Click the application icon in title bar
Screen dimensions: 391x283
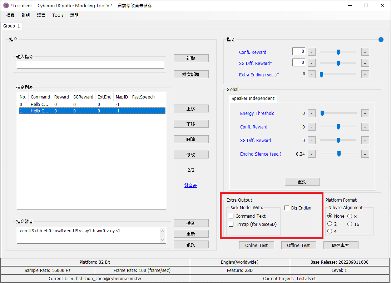click(x=6, y=5)
